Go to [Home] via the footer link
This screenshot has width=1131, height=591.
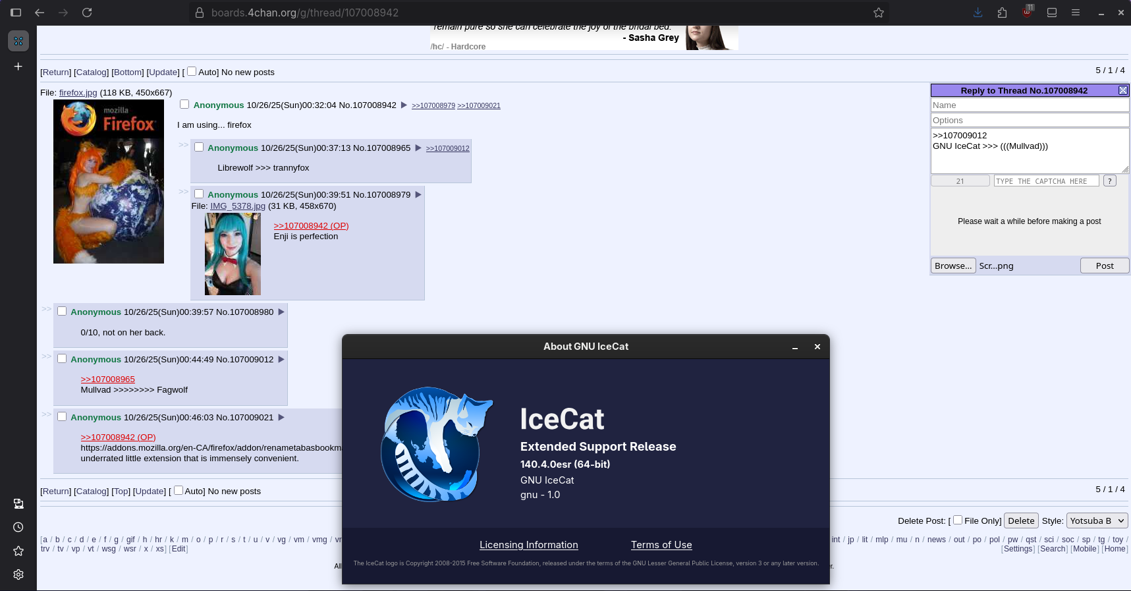[1115, 549]
